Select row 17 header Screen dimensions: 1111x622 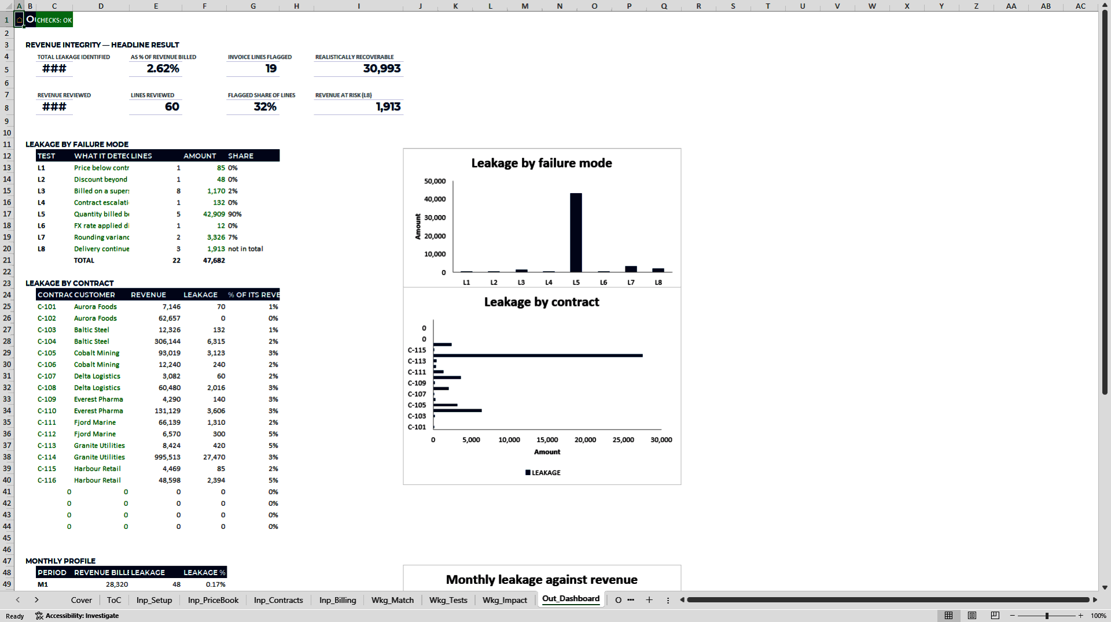(x=7, y=214)
